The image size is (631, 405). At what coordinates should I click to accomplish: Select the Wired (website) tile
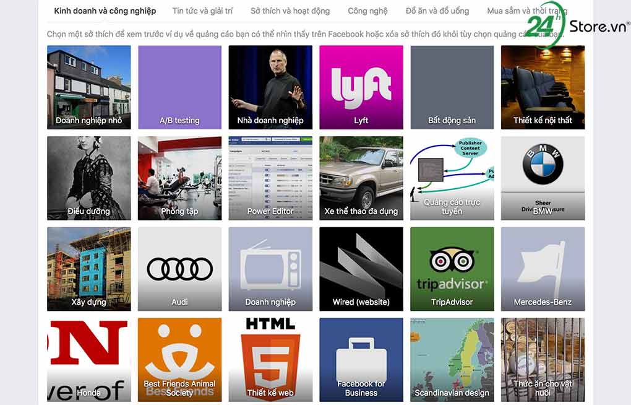[x=361, y=269]
